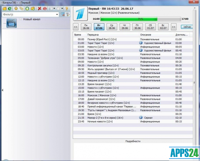Select the Чт 29.06 day tab
200x161 pixels.
pos(125,27)
